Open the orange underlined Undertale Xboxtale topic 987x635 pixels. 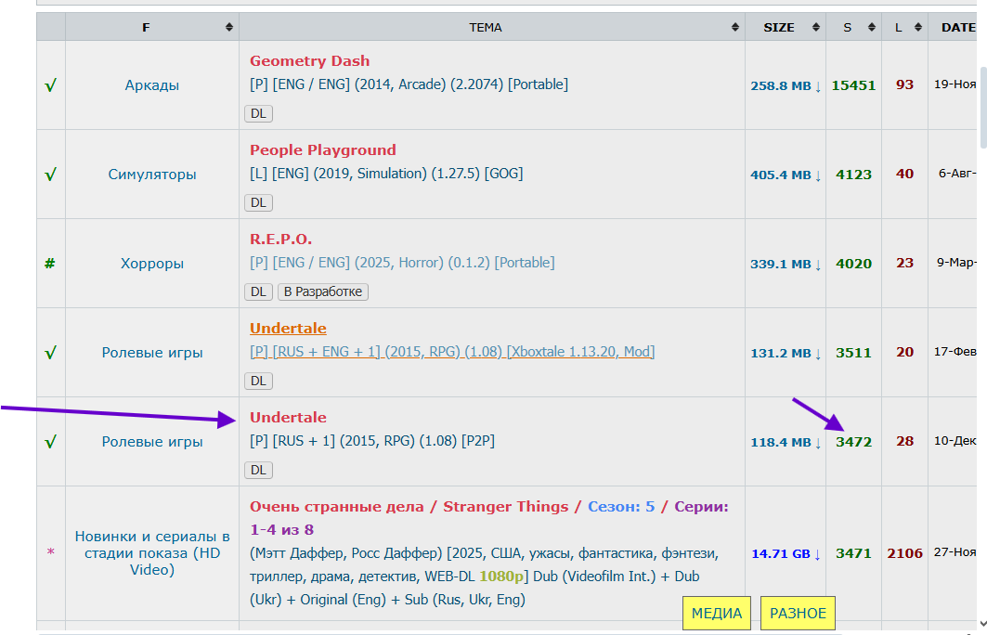point(288,329)
